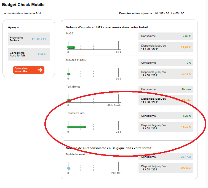This screenshot has height=188, width=208.
Task: Click the Données mises à jour date text
Action: (x=151, y=13)
